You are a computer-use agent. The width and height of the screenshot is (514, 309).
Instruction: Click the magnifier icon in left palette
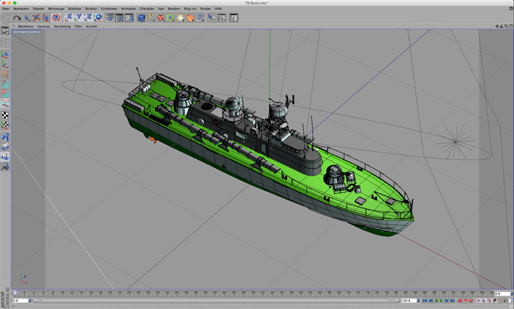(5, 166)
